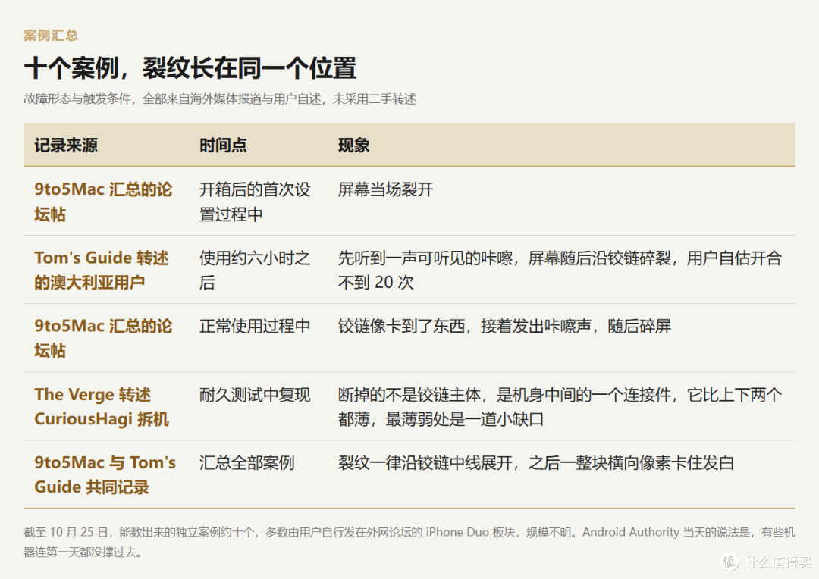Screen dimensions: 819x579
Task: Click the cell '使用约六小时之后'
Action: click(255, 270)
